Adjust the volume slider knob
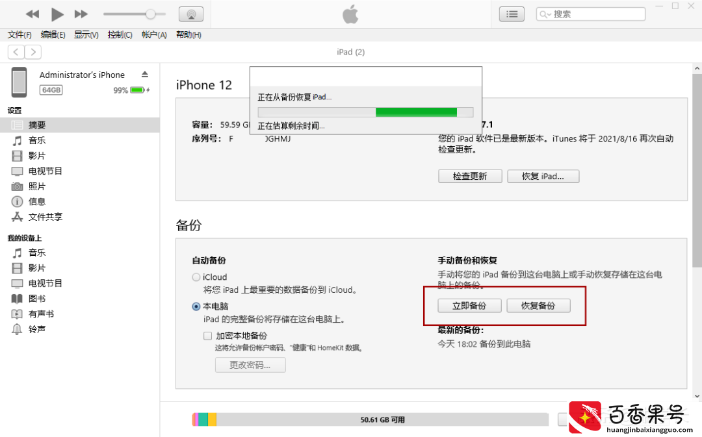 point(150,14)
